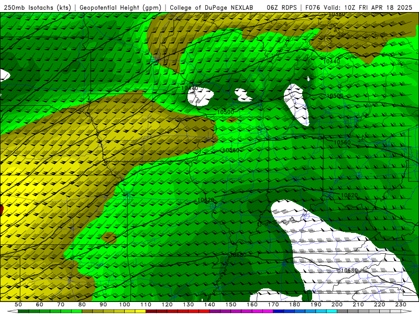Viewport: 419px width, 314px height.
Task: Select the eastern 10440 contour label
Action: point(332,61)
